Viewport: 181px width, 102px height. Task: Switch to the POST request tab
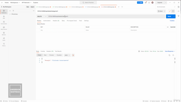76,7
